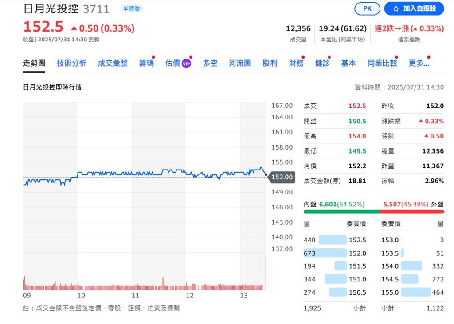The width and height of the screenshot is (454, 324).
Task: Open the 基本 tab
Action: tap(348, 63)
